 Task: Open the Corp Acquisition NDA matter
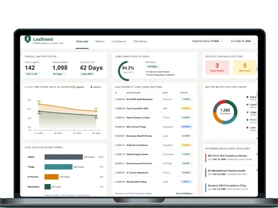[137, 108]
